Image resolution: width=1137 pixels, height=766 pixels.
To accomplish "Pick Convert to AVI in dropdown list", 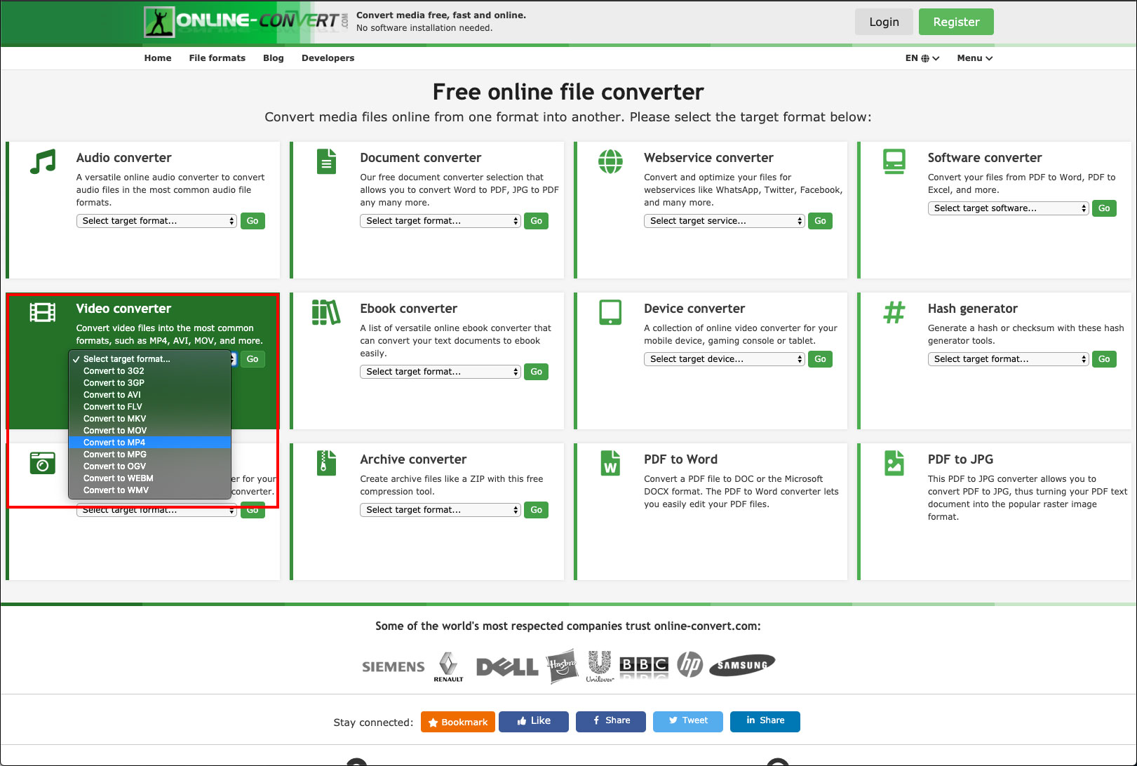I will click(x=112, y=395).
